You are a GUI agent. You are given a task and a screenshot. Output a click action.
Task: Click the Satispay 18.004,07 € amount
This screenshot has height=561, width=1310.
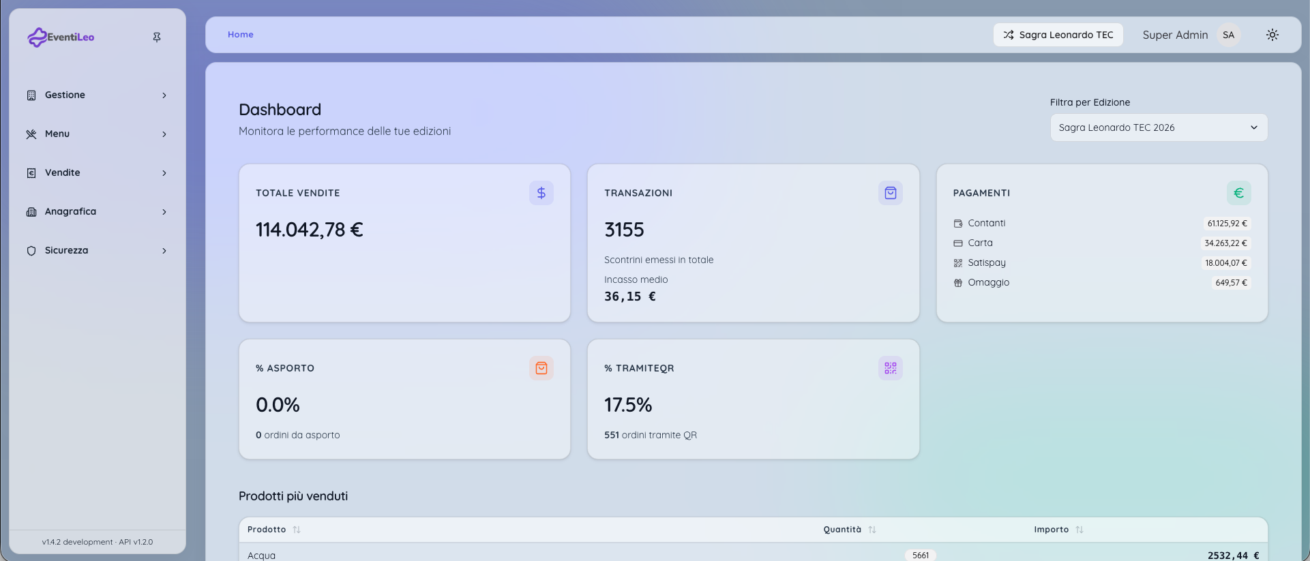coord(1225,263)
